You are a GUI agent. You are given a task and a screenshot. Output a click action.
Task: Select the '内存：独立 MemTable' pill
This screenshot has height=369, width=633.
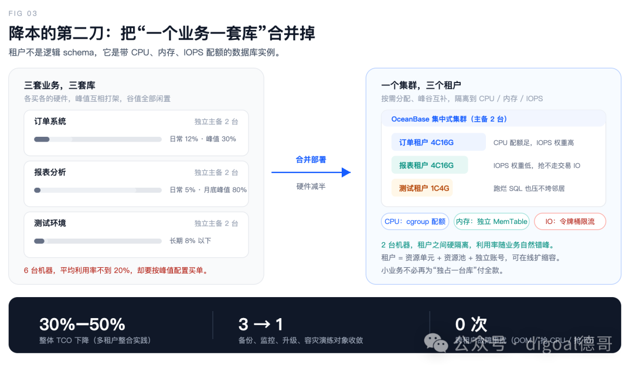point(491,222)
